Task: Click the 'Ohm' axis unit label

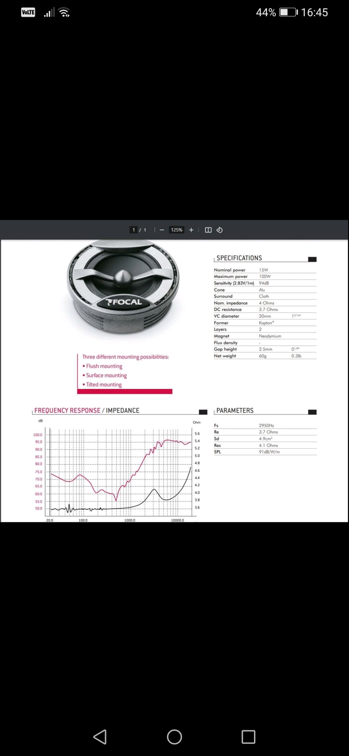Action: [196, 422]
